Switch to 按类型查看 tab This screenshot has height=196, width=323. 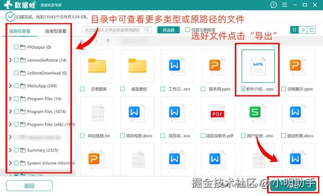pos(56,31)
